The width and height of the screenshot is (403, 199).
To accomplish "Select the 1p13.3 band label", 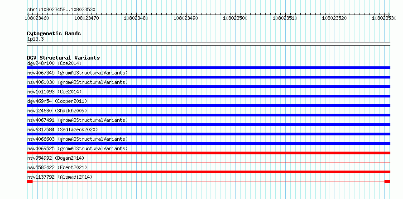I will [x=35, y=39].
